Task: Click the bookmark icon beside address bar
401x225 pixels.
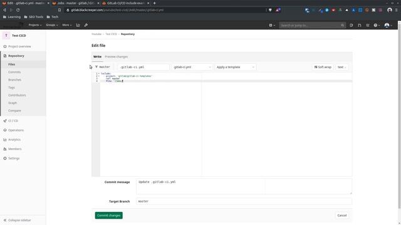Action: pos(60,10)
